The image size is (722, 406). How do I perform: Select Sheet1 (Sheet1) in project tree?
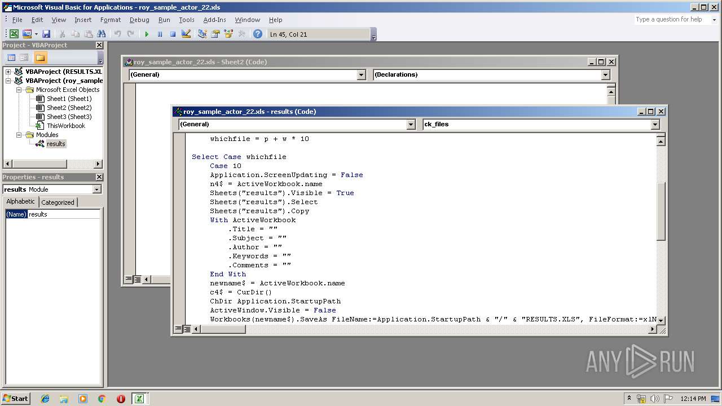69,99
